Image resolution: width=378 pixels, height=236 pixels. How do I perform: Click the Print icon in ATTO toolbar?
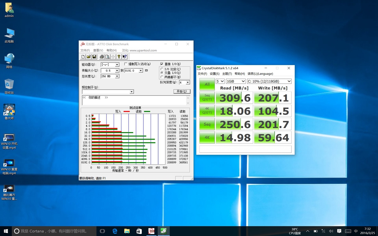coord(102,57)
